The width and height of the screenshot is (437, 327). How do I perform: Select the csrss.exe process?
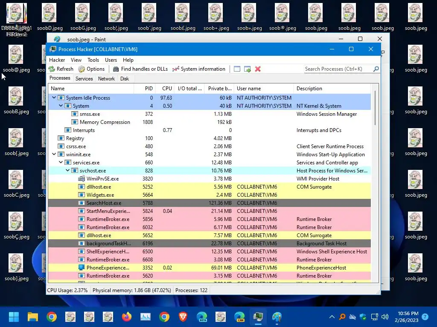pos(209,146)
